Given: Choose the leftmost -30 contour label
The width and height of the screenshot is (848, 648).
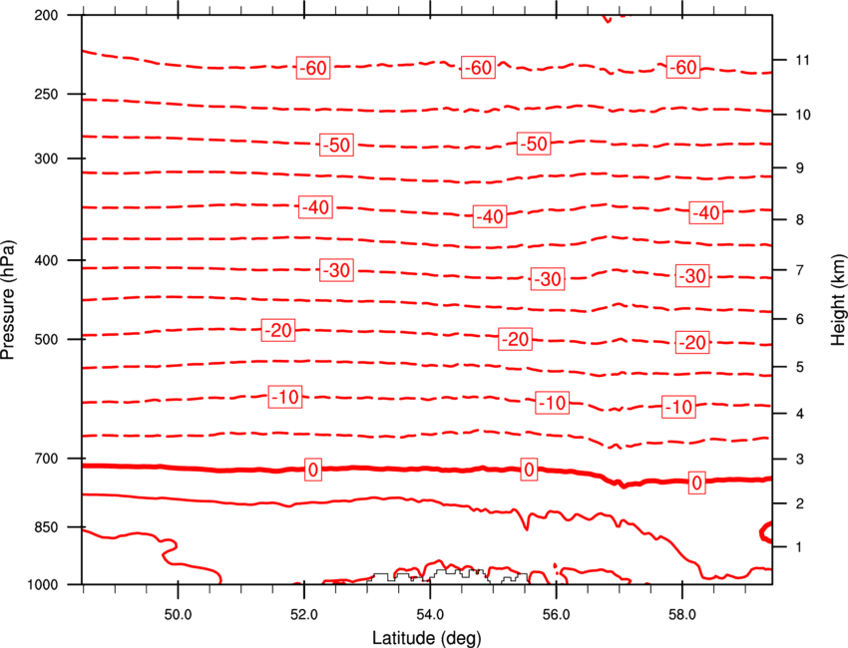Looking at the screenshot, I should [337, 270].
